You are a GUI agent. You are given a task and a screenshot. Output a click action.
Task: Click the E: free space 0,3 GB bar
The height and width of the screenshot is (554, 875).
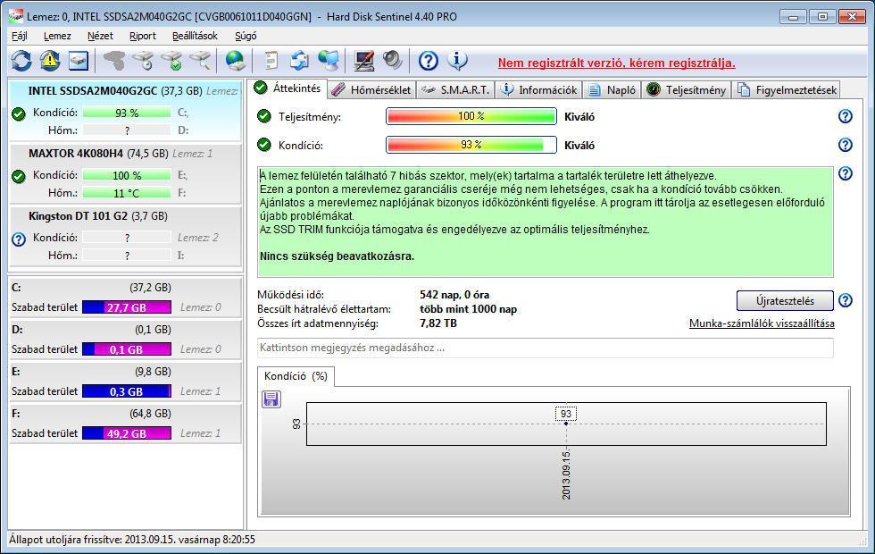(x=127, y=391)
